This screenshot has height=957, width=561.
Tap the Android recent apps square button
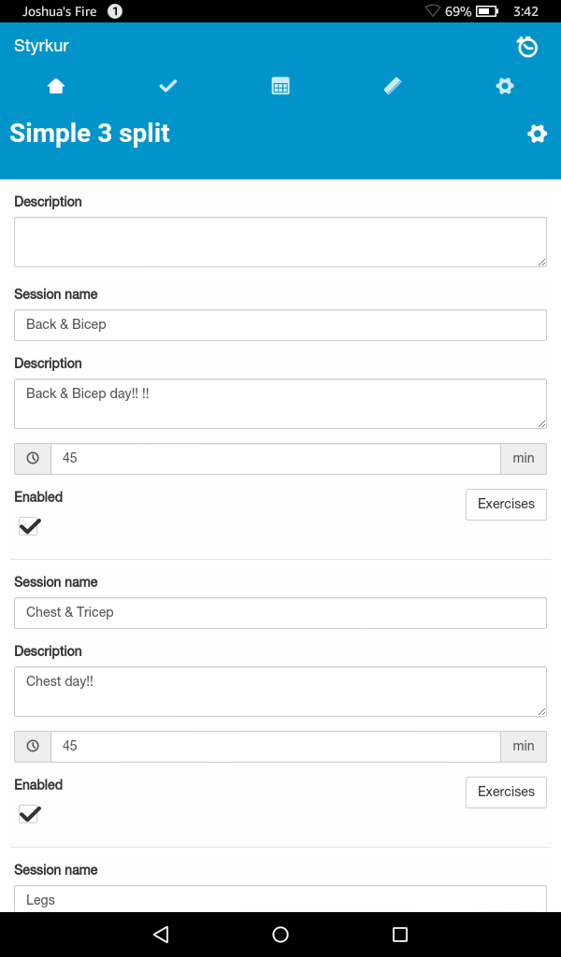click(x=400, y=935)
